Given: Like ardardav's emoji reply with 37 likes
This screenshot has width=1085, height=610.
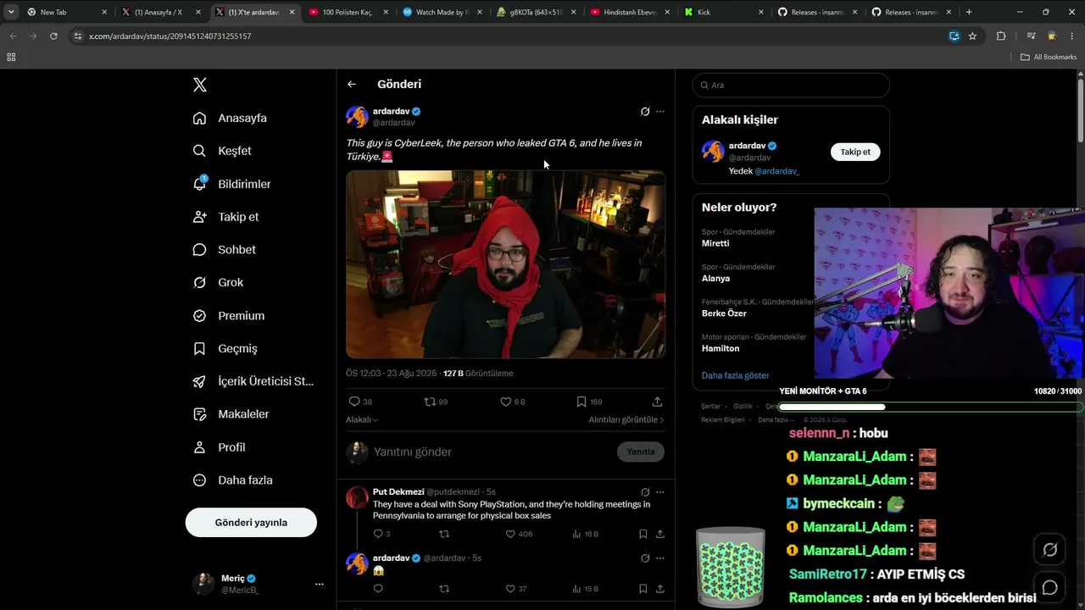Looking at the screenshot, I should click(x=510, y=589).
